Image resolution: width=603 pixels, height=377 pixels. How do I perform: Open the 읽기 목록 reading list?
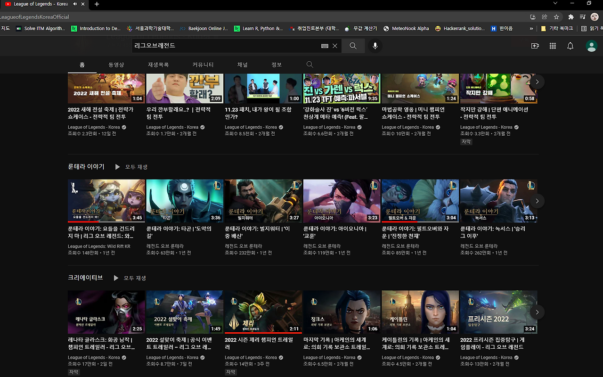pos(592,28)
